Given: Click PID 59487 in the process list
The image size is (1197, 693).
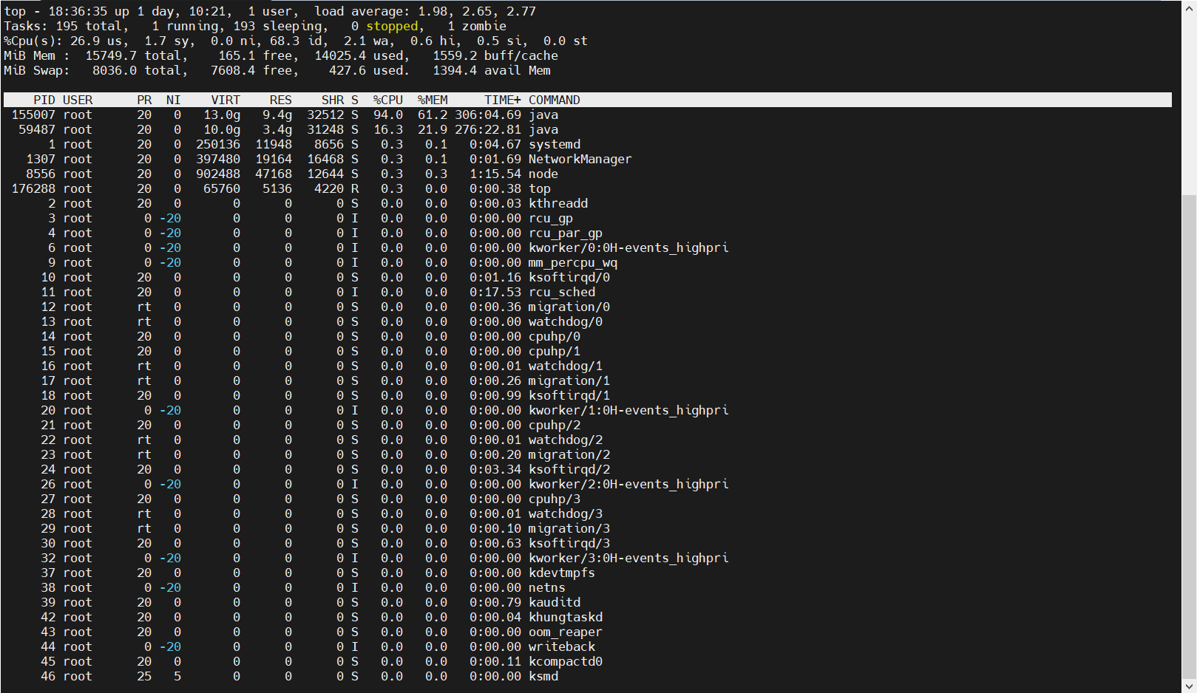Looking at the screenshot, I should click(x=37, y=129).
